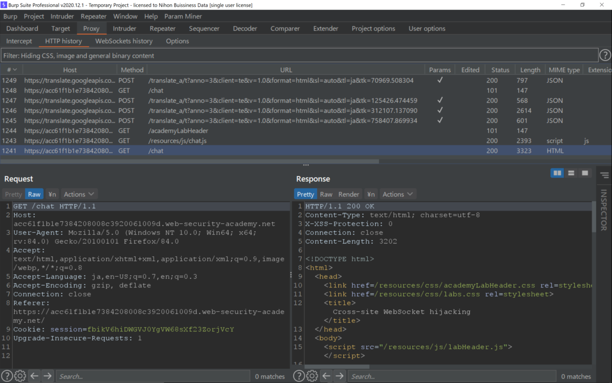Switch to the Extender tab
Viewport: 612px width, 383px height.
point(326,29)
